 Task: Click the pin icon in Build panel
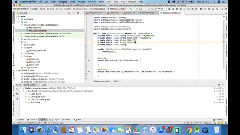17,99
